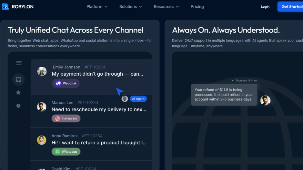Click the Truly Unified Chat heading
The width and height of the screenshot is (303, 170).
coord(76,30)
